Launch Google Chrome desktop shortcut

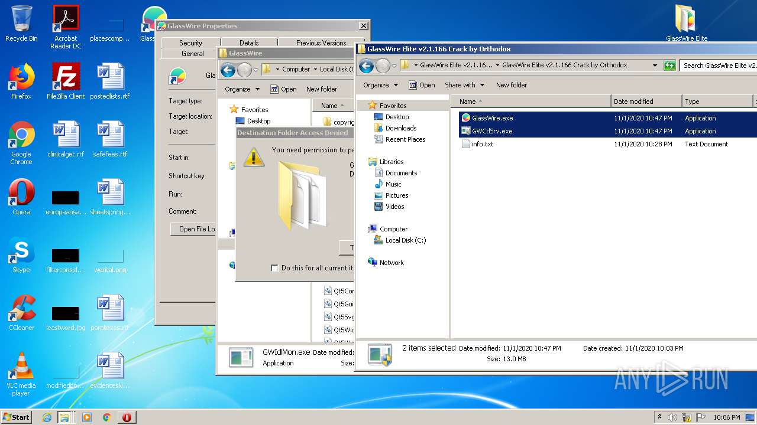[x=21, y=143]
